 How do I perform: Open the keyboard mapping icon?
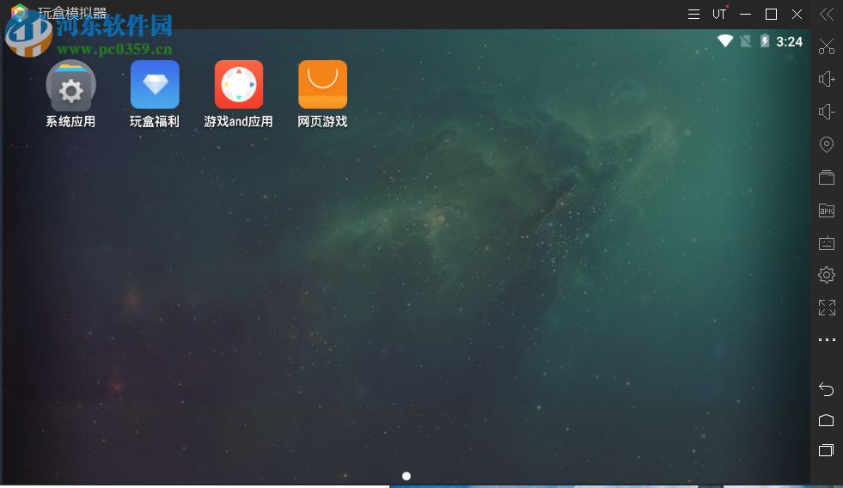click(x=827, y=243)
